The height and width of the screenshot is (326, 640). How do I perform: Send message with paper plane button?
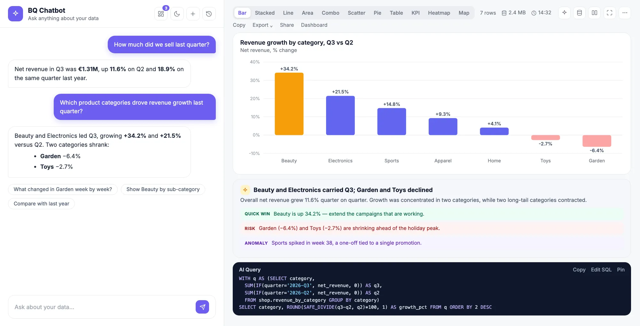click(202, 307)
